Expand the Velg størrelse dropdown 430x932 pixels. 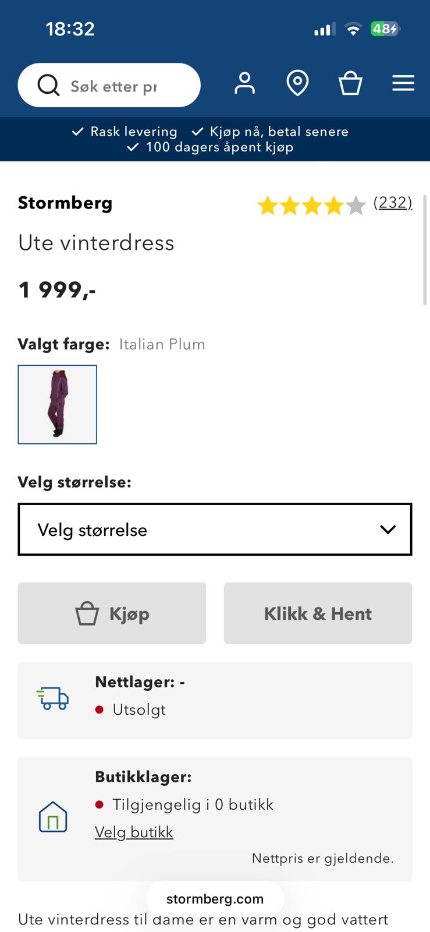coord(215,529)
